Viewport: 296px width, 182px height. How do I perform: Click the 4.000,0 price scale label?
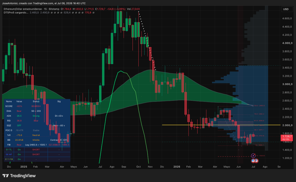pyautogui.click(x=287, y=43)
